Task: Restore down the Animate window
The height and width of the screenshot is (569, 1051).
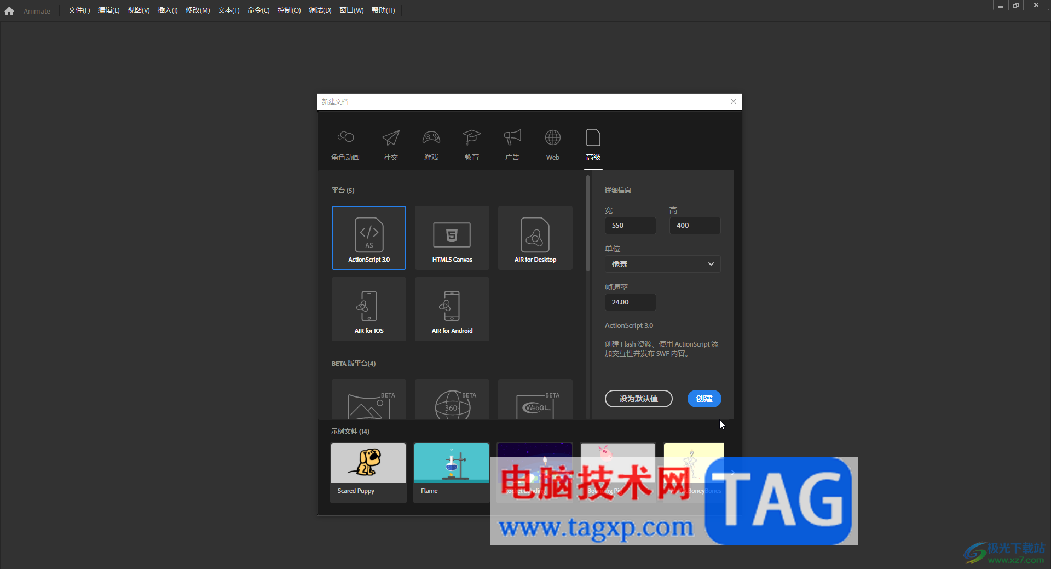Action: [1016, 5]
